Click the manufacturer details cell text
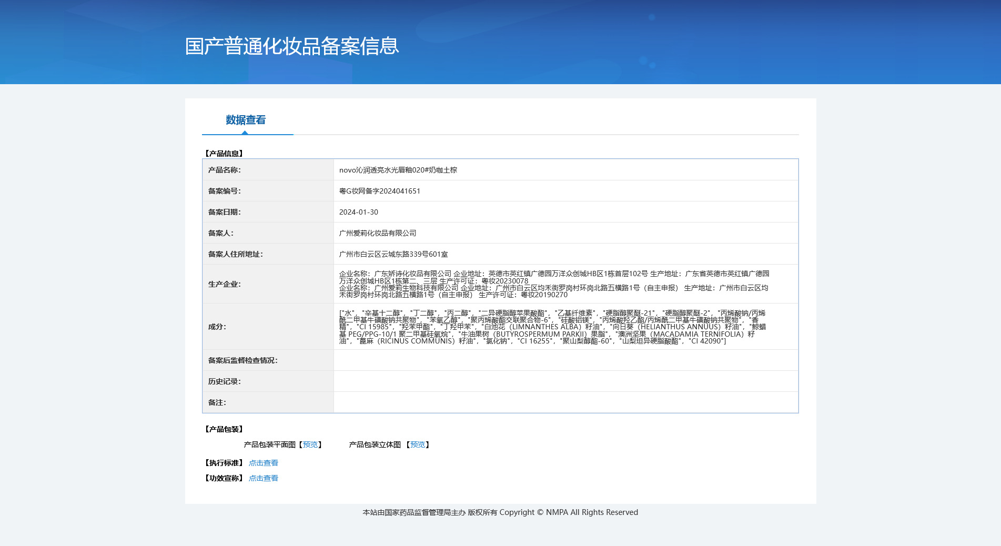 pos(554,284)
